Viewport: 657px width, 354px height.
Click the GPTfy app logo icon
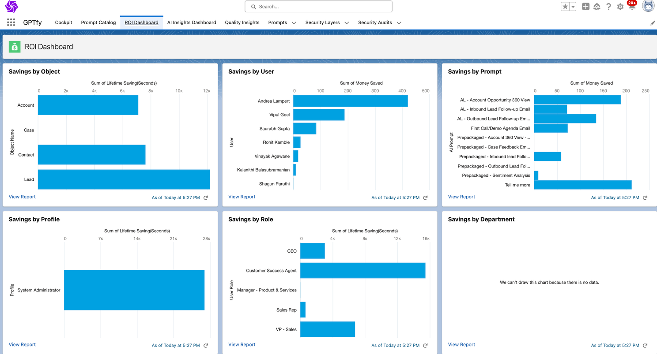pos(11,7)
